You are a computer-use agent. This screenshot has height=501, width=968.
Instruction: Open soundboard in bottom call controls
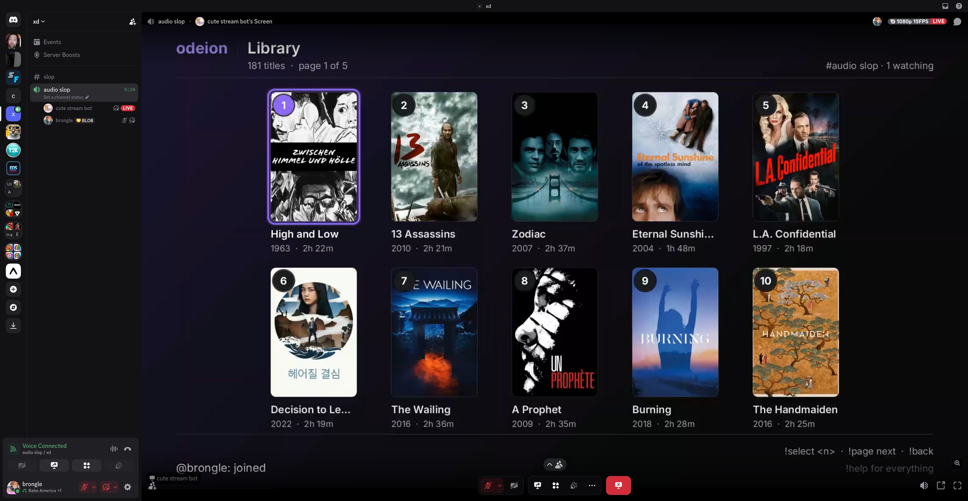[x=574, y=485]
